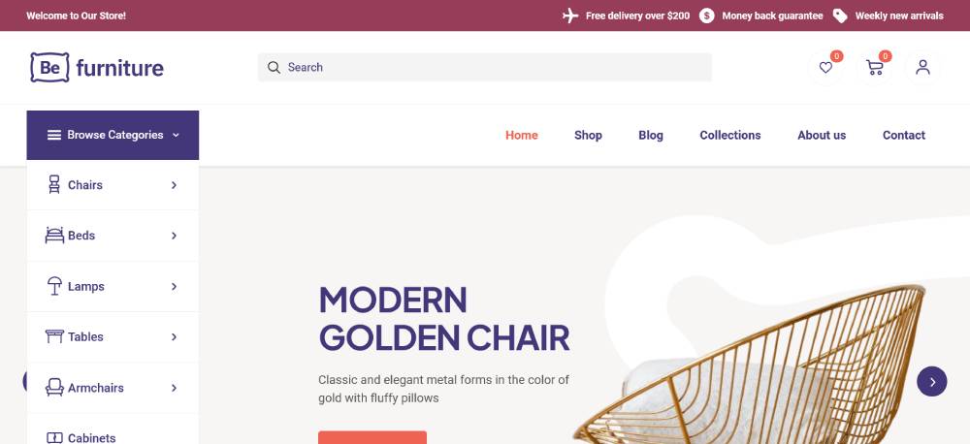The height and width of the screenshot is (444, 970).
Task: Open the Contact page link
Action: click(x=903, y=135)
